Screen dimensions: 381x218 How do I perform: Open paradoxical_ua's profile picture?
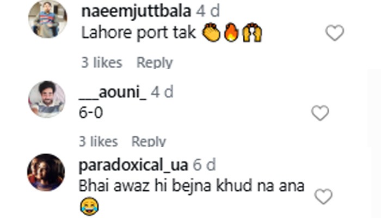(x=46, y=172)
